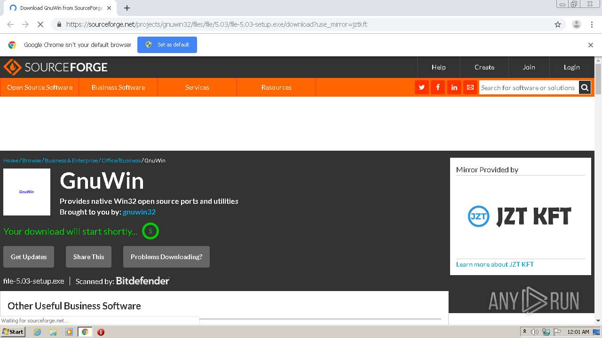Open Business & Enterprise breadcrumb
This screenshot has height=338, width=602.
(71, 161)
